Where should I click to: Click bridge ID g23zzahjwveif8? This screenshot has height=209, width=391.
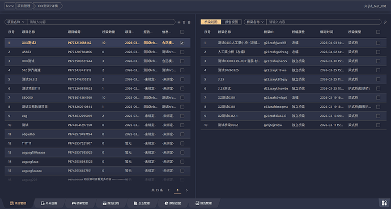(275, 43)
